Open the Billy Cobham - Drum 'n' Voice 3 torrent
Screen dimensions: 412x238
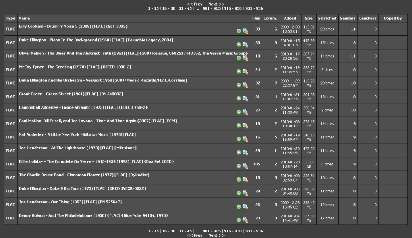pyautogui.click(x=73, y=26)
